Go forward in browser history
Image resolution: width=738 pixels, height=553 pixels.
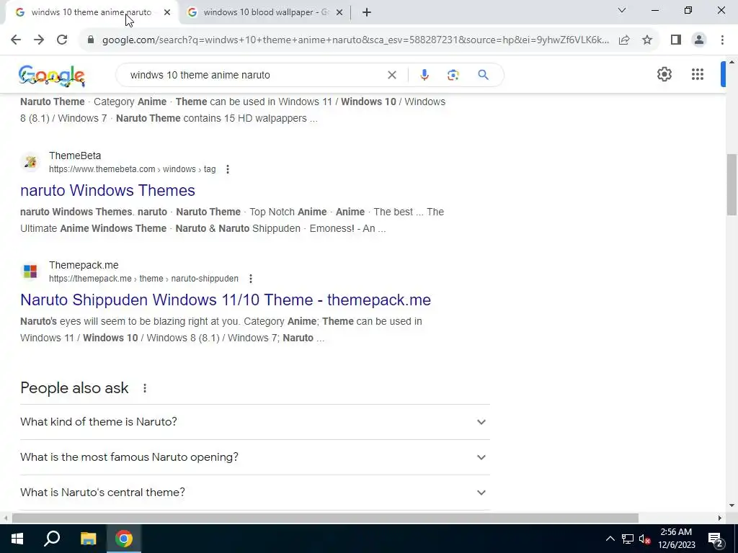39,40
